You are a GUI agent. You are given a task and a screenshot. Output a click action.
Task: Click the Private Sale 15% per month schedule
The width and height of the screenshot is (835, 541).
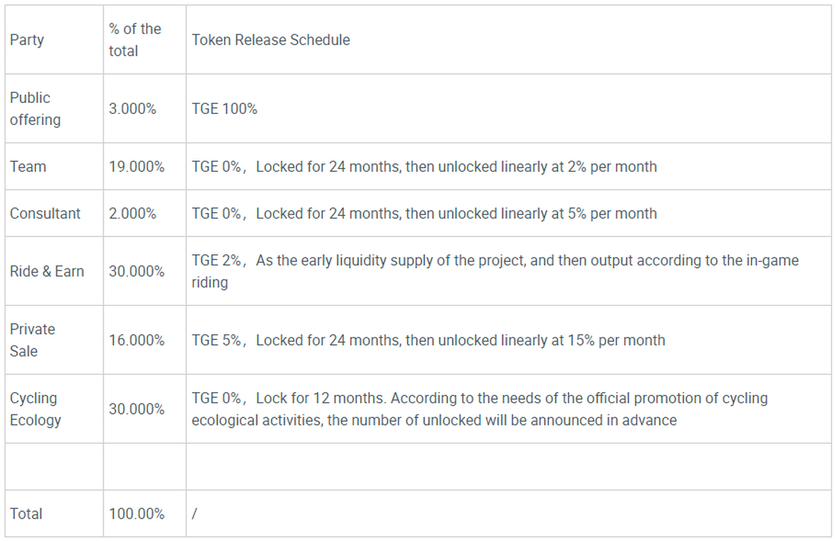pyautogui.click(x=428, y=340)
